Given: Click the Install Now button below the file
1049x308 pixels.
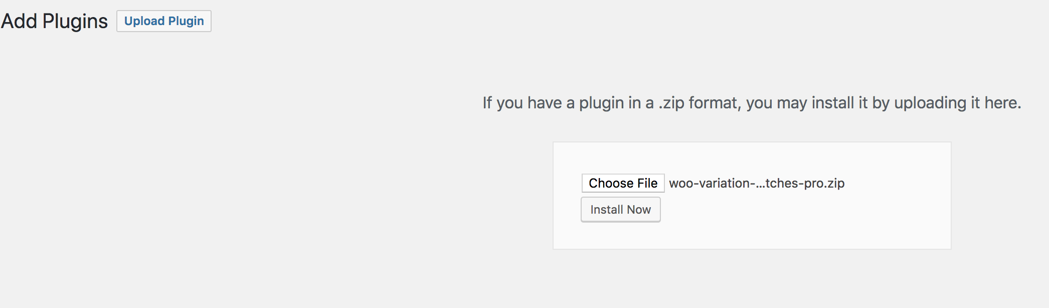Looking at the screenshot, I should coord(620,210).
